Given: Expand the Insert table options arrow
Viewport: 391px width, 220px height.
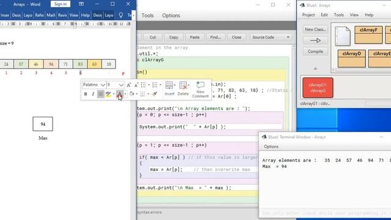Looking at the screenshot, I should (x=175, y=85).
